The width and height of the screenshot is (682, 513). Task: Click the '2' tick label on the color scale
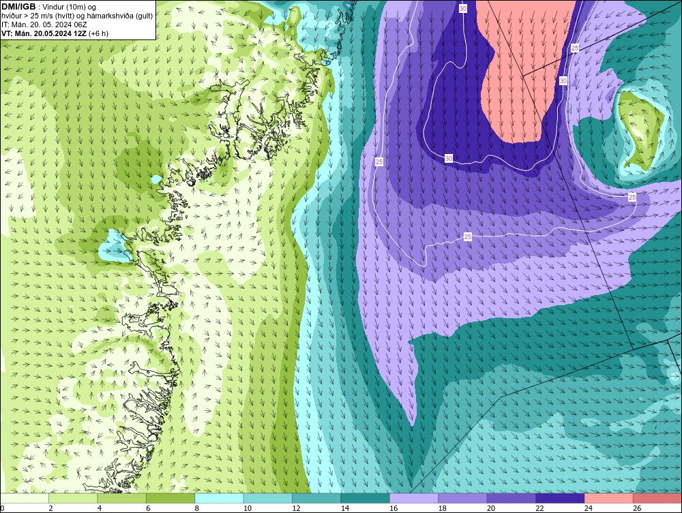click(x=51, y=508)
